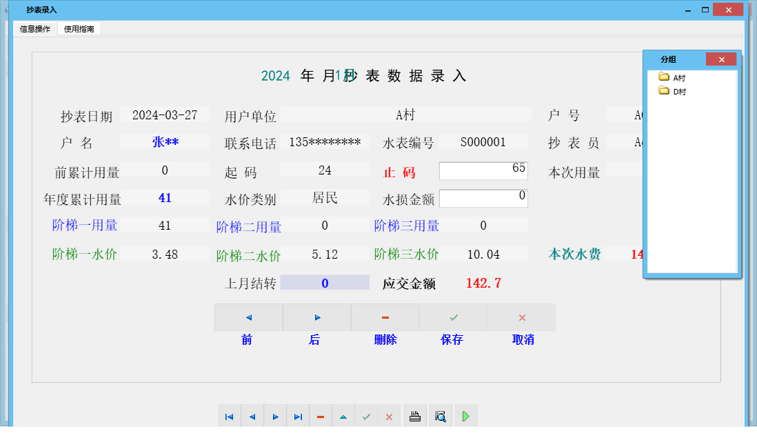Jump to the first record using navigator
This screenshot has height=438, width=757.
pos(230,416)
